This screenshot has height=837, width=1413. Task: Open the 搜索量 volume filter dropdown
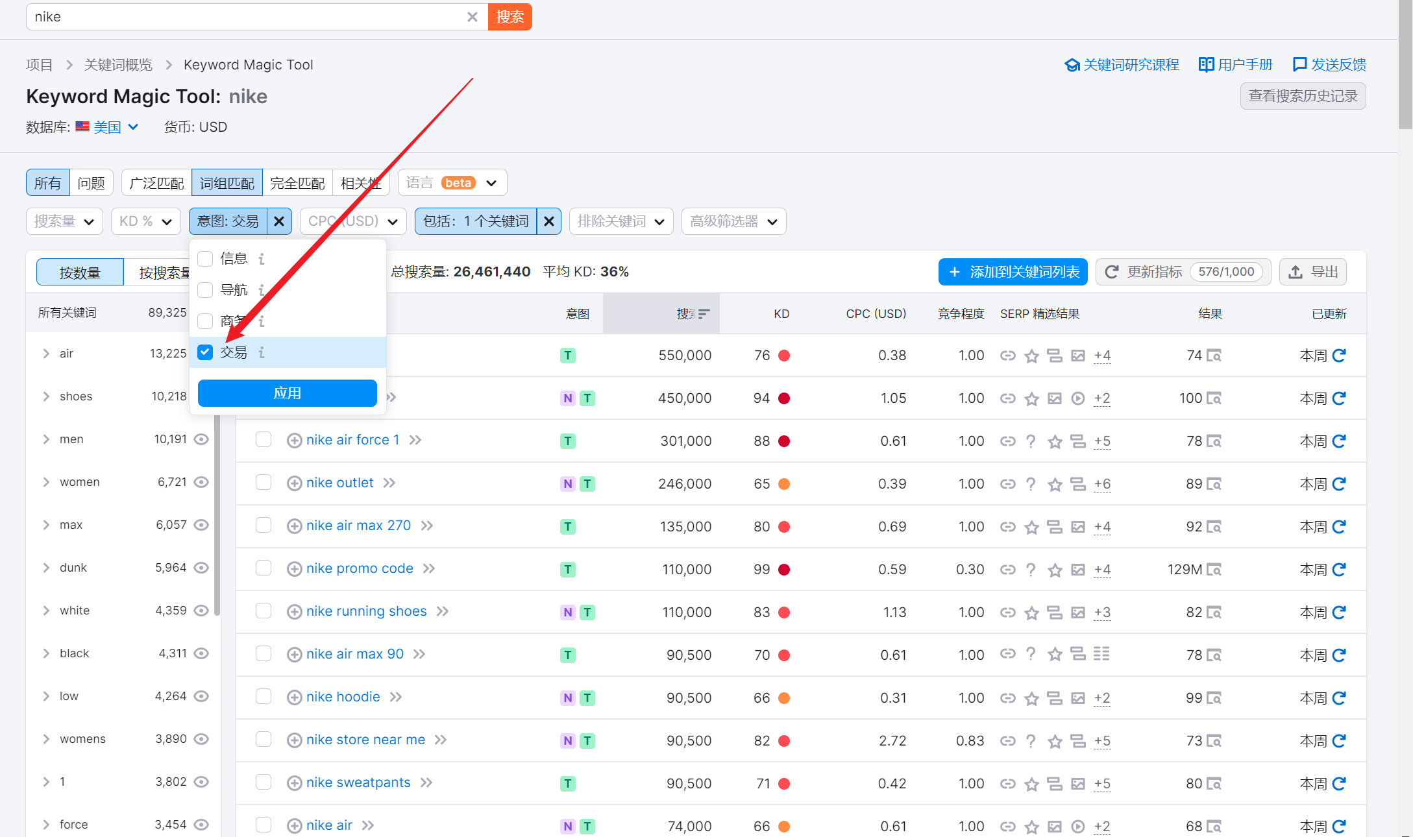point(64,221)
